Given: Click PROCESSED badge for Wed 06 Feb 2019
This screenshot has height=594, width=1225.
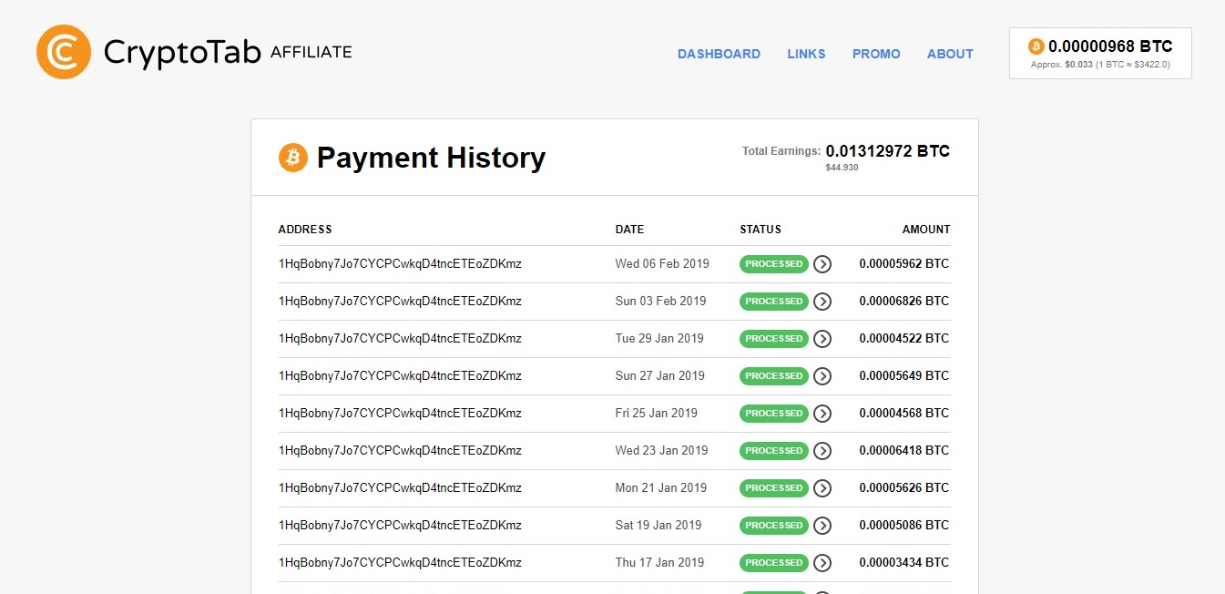Looking at the screenshot, I should (774, 264).
